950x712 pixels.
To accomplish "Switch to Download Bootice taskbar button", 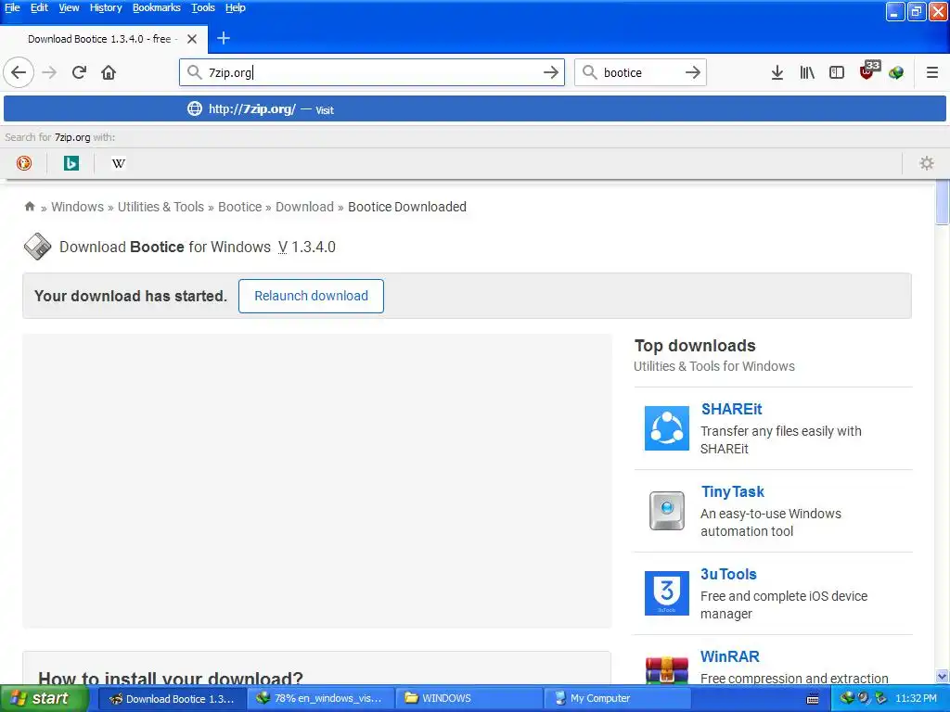I will 172,699.
